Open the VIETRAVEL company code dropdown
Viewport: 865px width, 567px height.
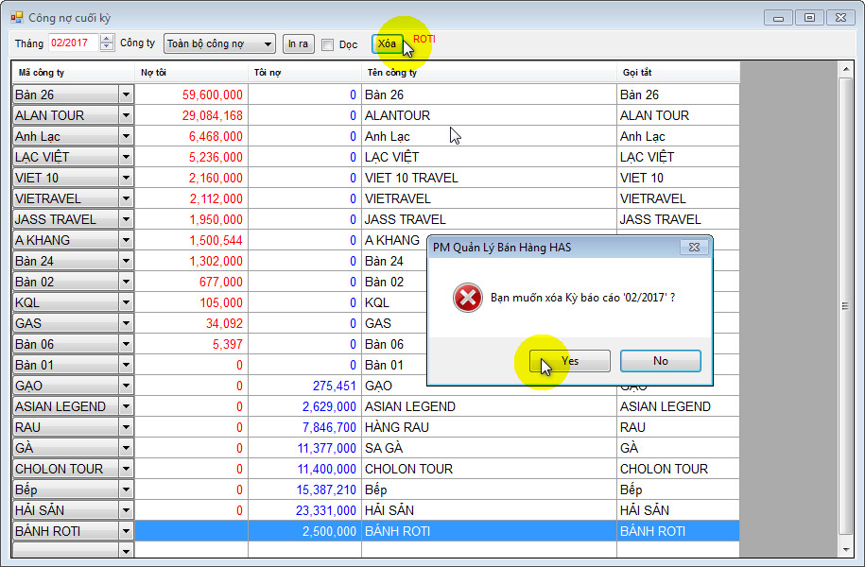pos(126,198)
